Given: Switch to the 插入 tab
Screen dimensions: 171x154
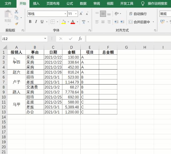Looking at the screenshot, I should [36, 3].
